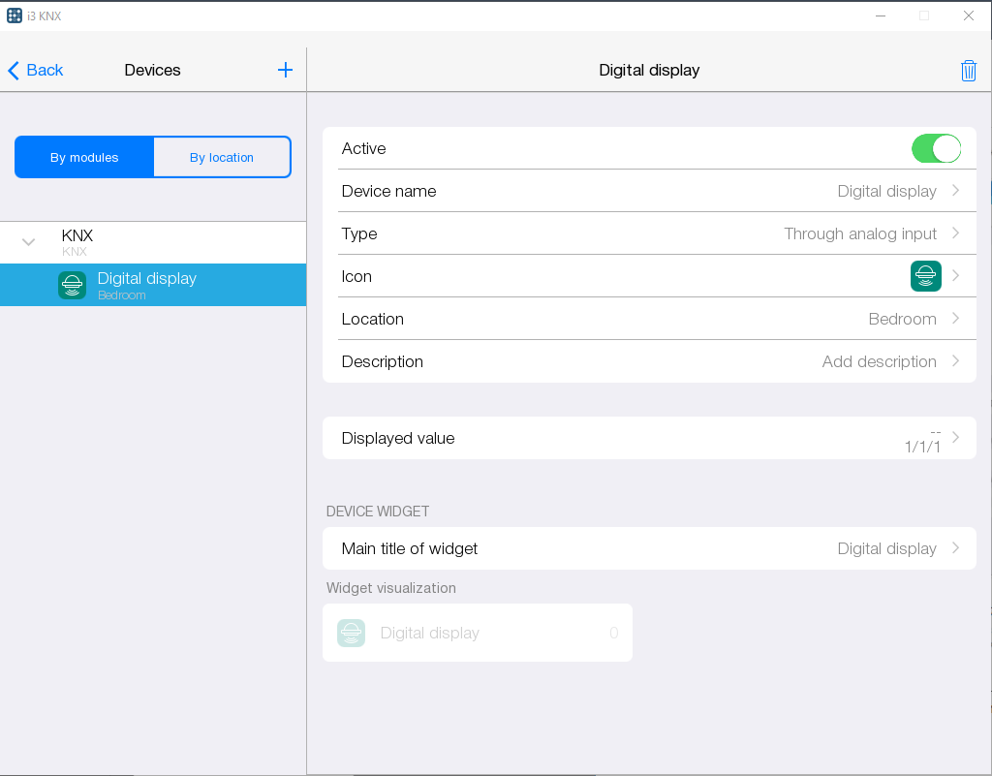The image size is (992, 776).
Task: Click the chevron on the Displayed value row
Action: pos(957,438)
